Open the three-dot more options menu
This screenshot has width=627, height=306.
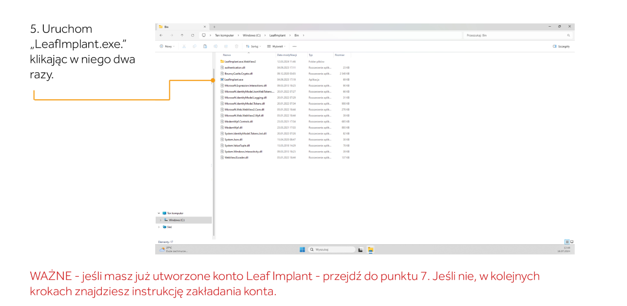(x=295, y=46)
